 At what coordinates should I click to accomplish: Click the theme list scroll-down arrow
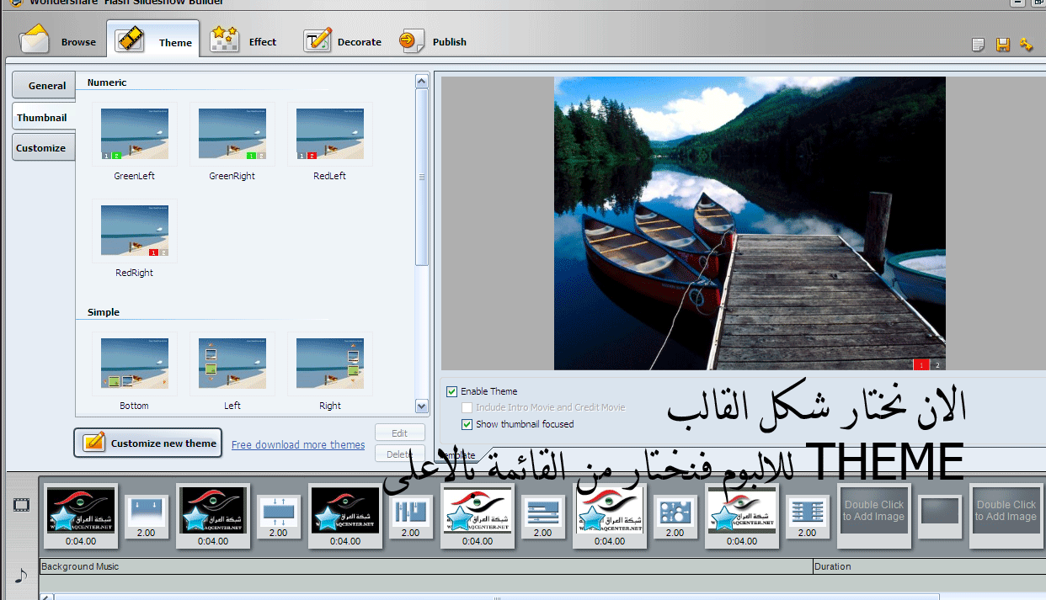pos(422,406)
